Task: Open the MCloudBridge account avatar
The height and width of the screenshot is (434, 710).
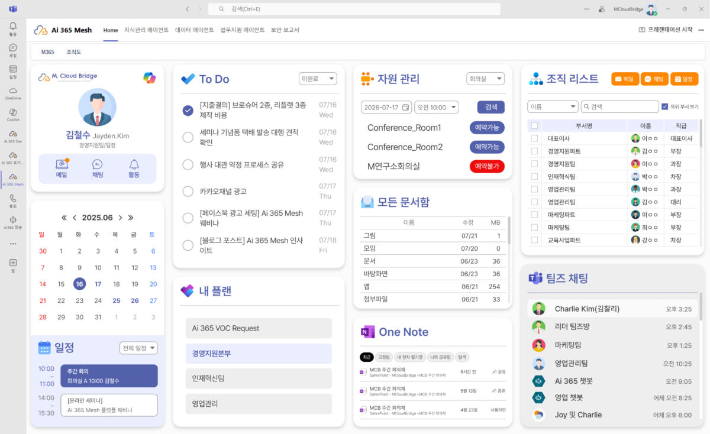Action: point(651,9)
